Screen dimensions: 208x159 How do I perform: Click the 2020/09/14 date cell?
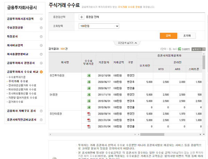(x=104, y=114)
